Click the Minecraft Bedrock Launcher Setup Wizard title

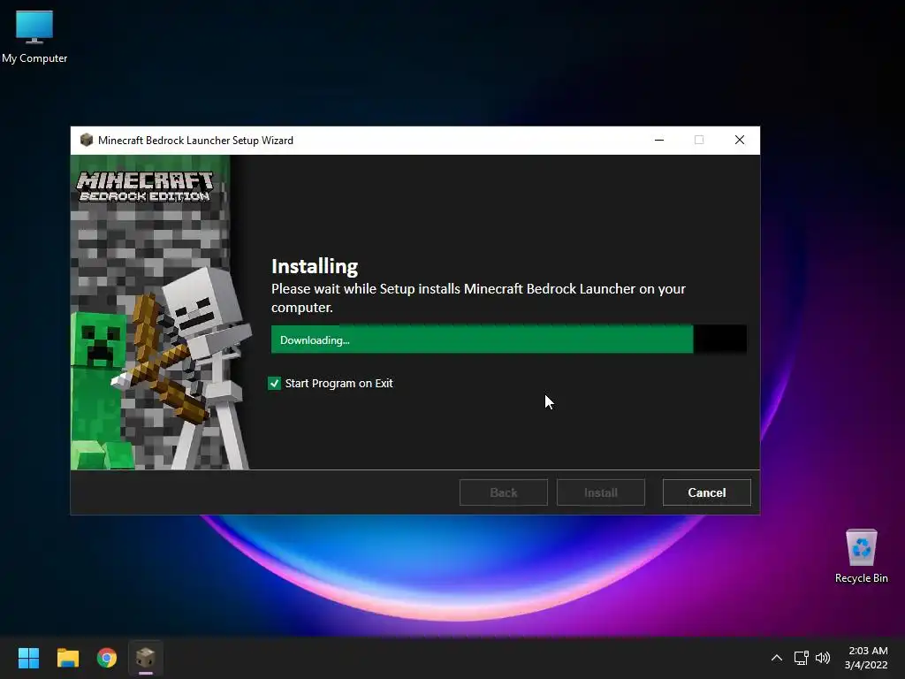click(195, 141)
